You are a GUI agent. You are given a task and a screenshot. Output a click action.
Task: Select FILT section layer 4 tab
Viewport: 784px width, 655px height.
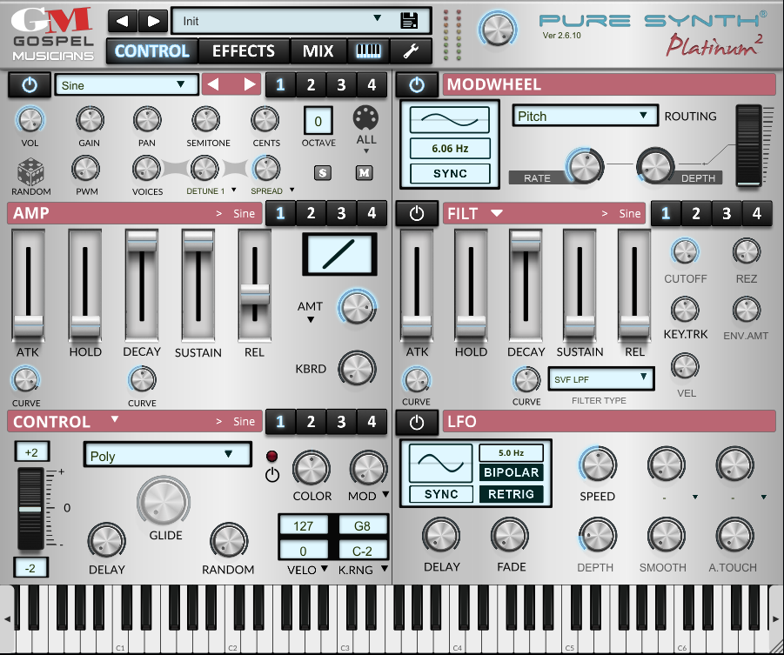click(x=756, y=213)
